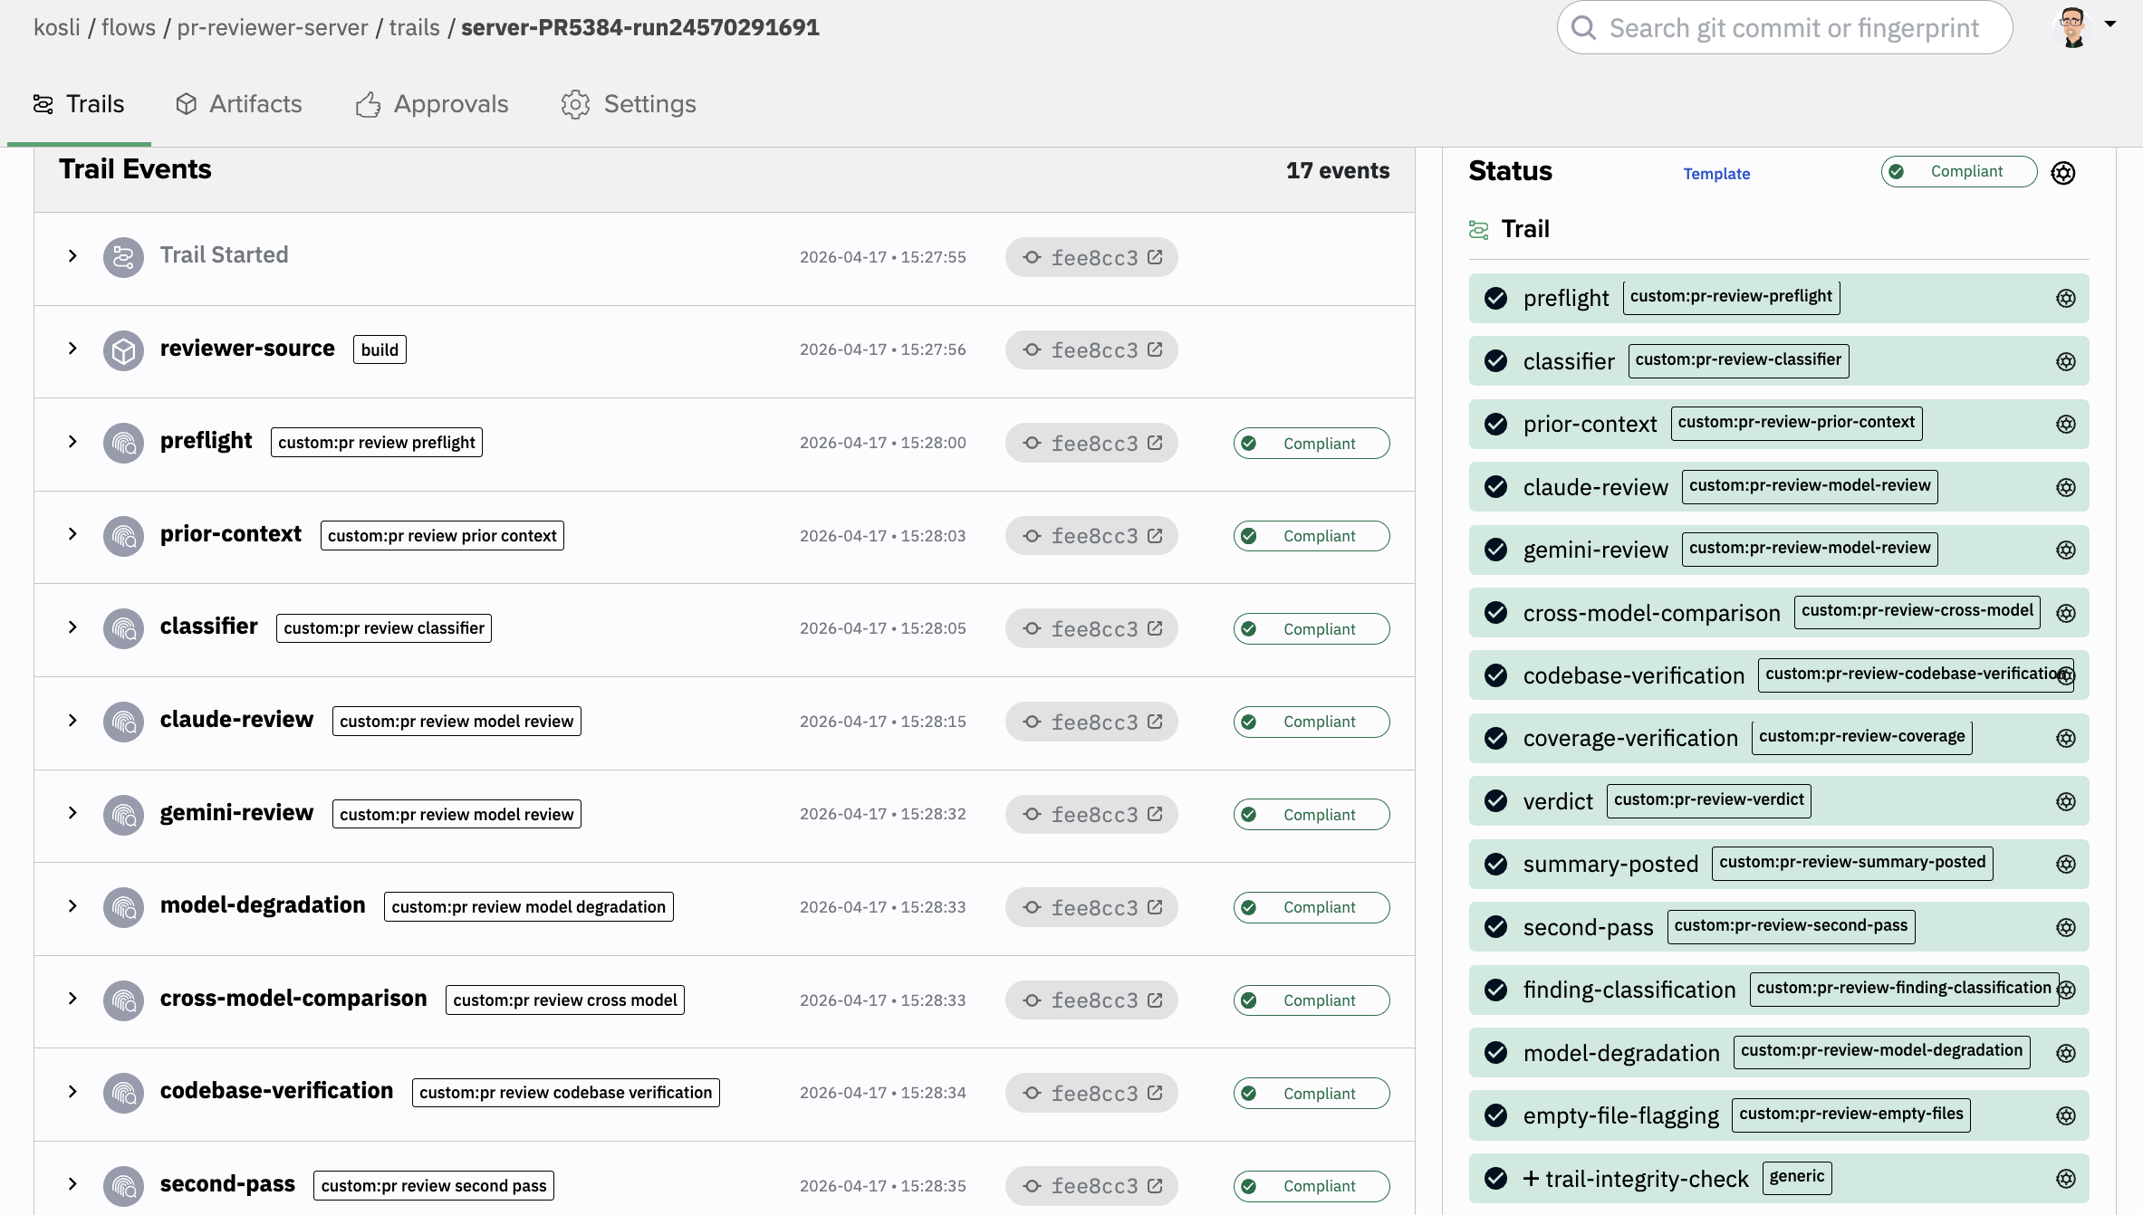Click the checkmark beside trail-integrity-check
Viewport: 2143px width, 1215px height.
(1494, 1178)
